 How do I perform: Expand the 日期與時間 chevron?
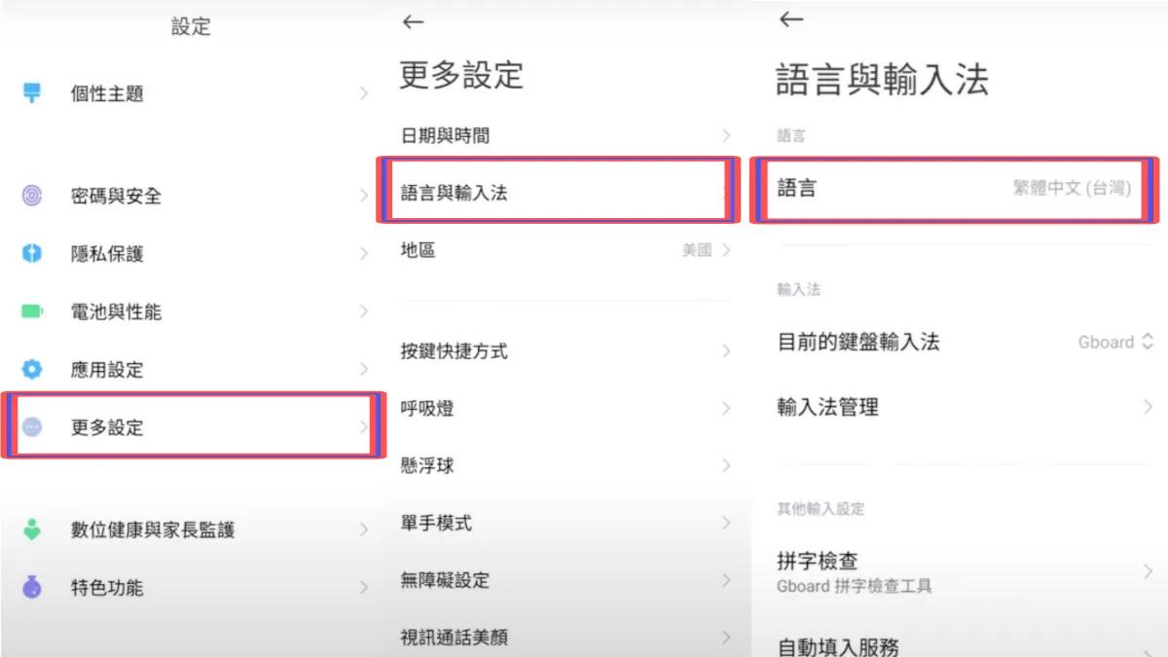point(725,135)
